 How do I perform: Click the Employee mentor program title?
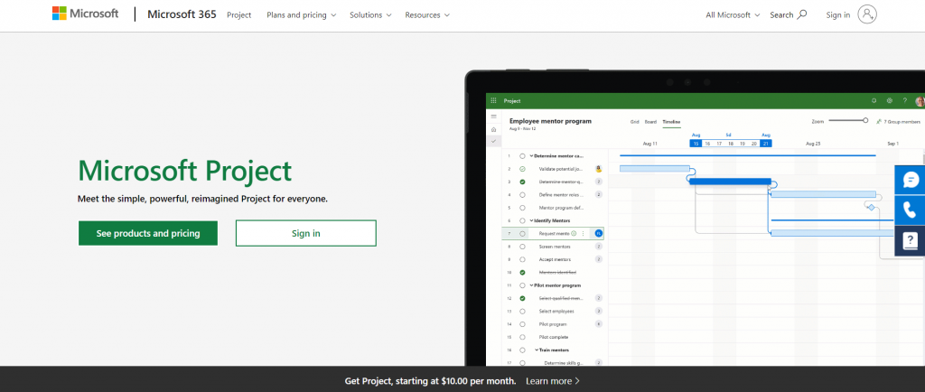pos(550,121)
